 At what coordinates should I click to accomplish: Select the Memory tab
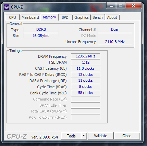(x=49, y=17)
